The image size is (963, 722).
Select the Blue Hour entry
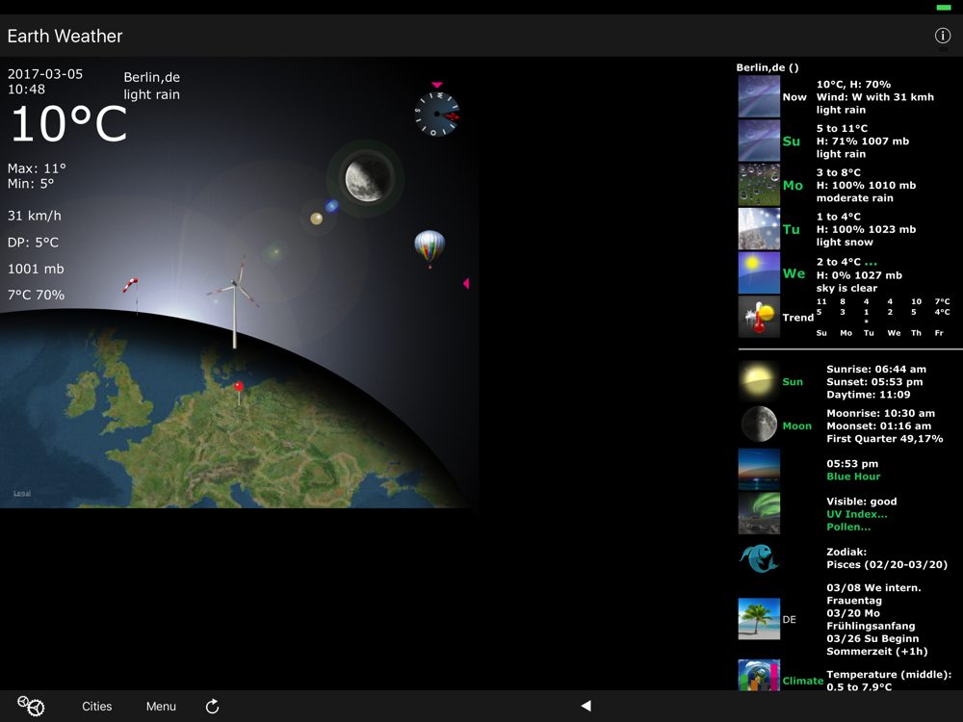(853, 477)
